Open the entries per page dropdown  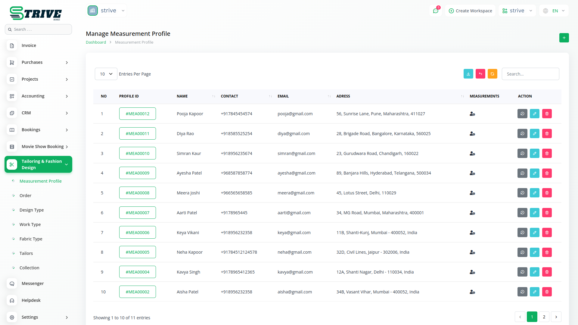(106, 74)
